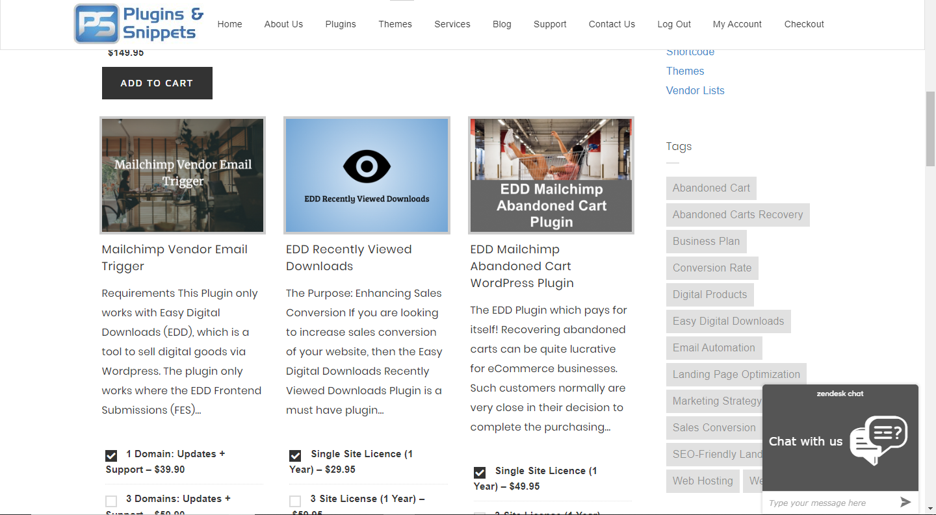
Task: Click Log Out in the header
Action: [x=674, y=24]
